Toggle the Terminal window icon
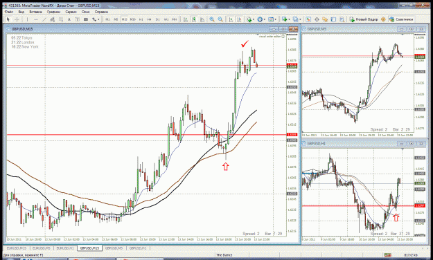 tap(333, 19)
